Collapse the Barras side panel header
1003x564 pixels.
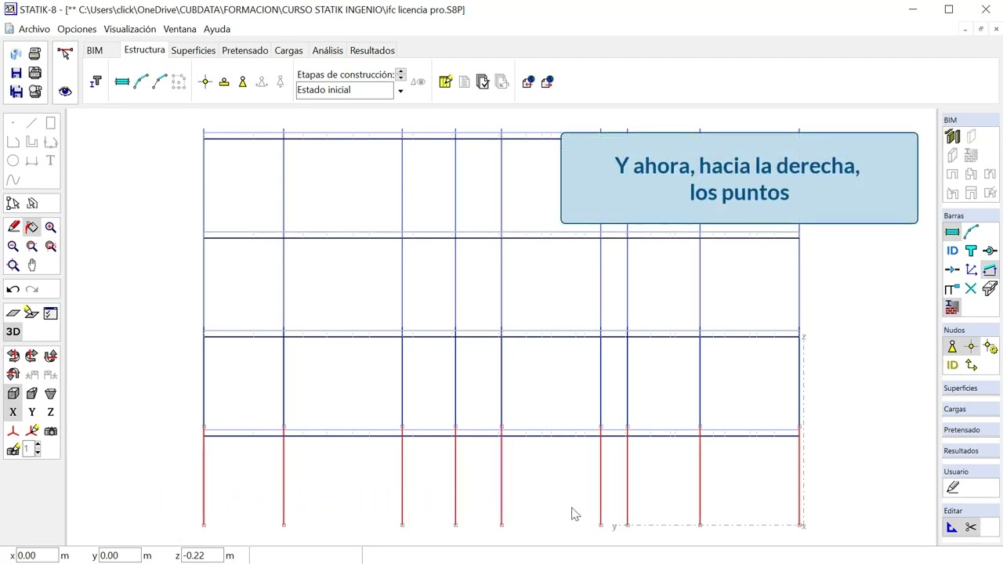[x=970, y=215]
